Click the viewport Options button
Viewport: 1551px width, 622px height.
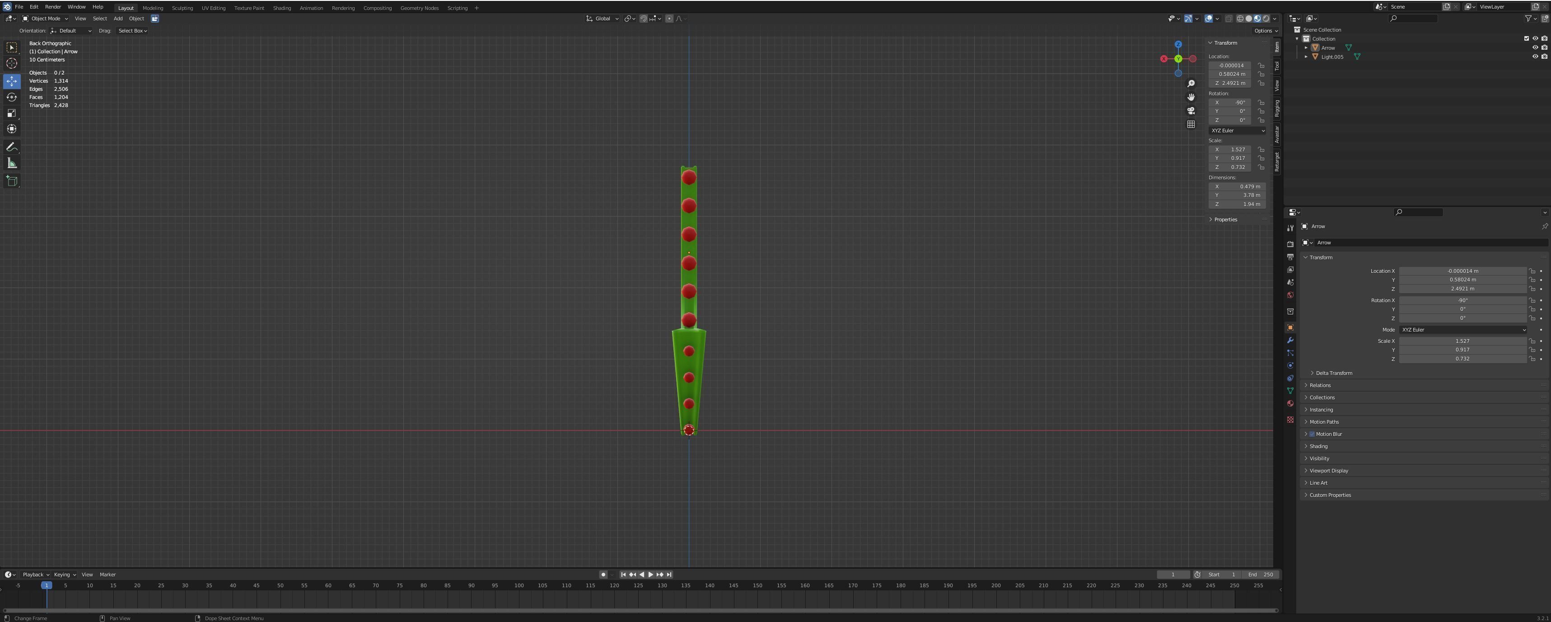(x=1266, y=31)
